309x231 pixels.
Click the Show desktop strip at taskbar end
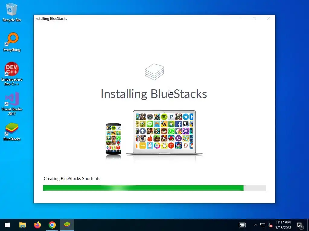pos(308,225)
